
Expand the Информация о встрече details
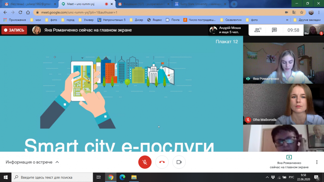point(32,162)
